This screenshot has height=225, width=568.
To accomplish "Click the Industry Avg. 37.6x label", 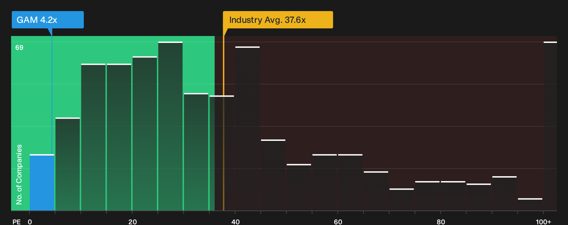I will tap(278, 20).
